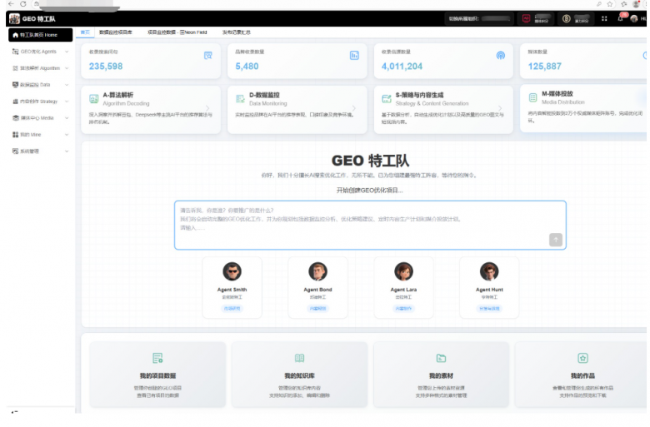Click the 我的素材 folder icon card
The image size is (650, 427).
(x=441, y=375)
